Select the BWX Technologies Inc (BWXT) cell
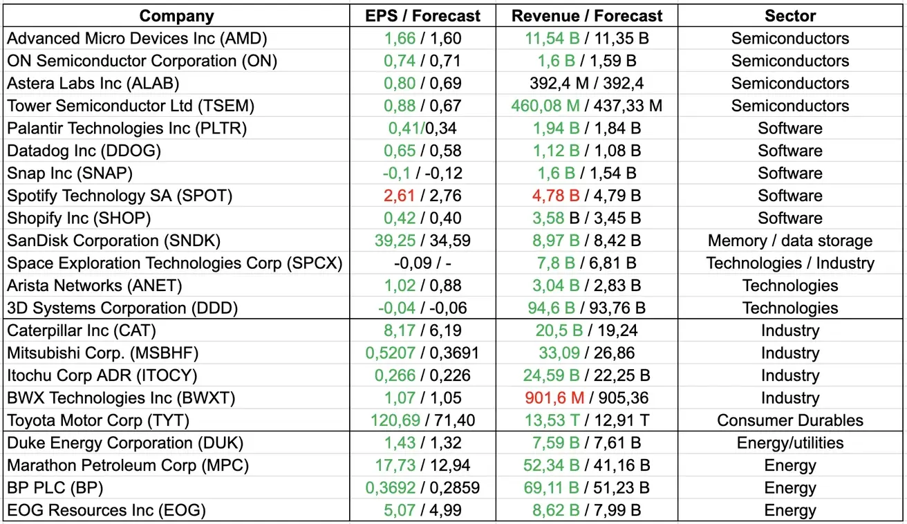This screenshot has height=524, width=907. pyautogui.click(x=177, y=398)
